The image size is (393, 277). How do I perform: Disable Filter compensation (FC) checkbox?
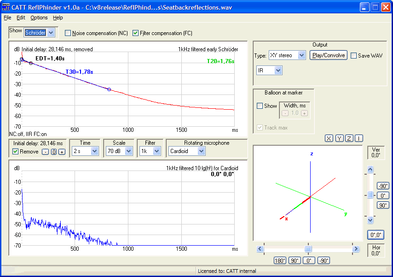[x=135, y=33]
